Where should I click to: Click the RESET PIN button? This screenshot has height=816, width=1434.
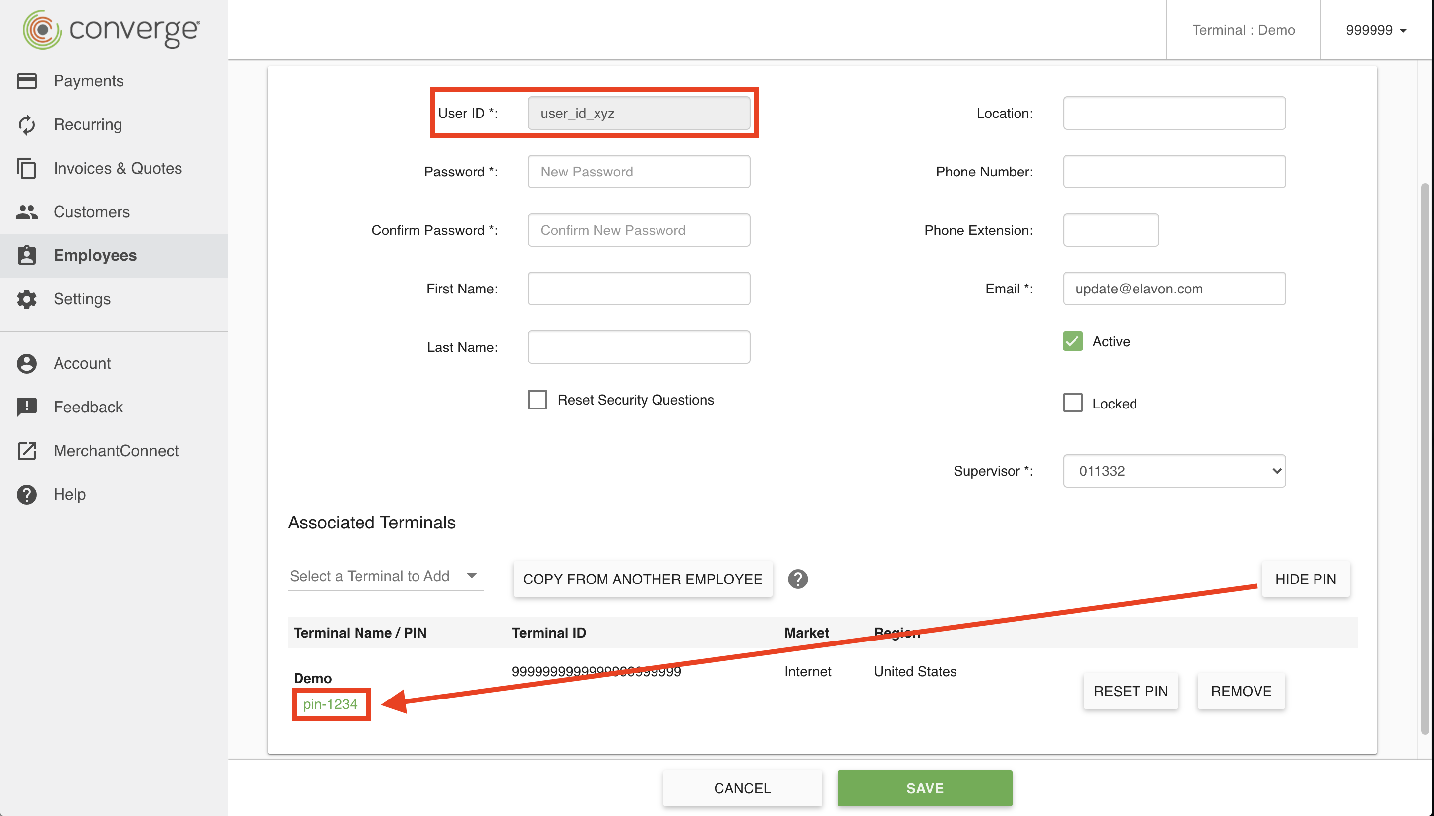pos(1130,691)
